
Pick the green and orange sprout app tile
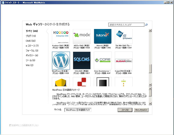(124, 82)
